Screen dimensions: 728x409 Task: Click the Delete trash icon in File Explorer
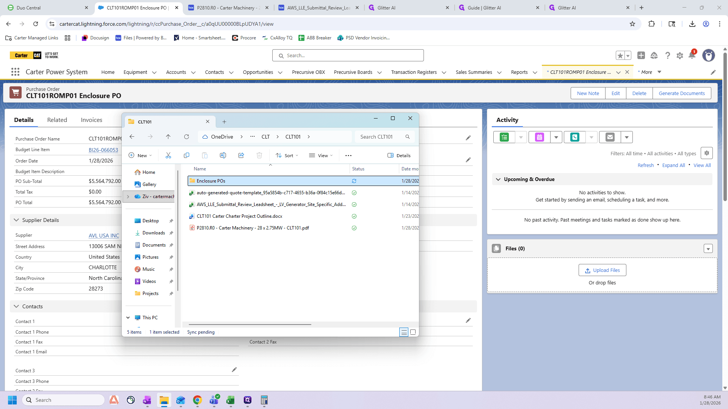(x=259, y=155)
